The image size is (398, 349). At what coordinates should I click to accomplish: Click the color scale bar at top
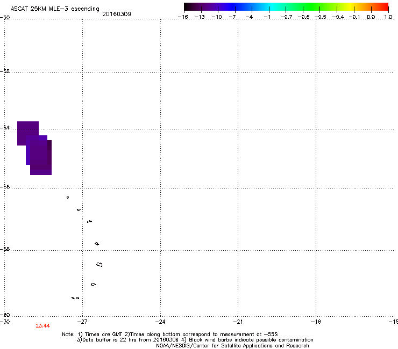(286, 7)
